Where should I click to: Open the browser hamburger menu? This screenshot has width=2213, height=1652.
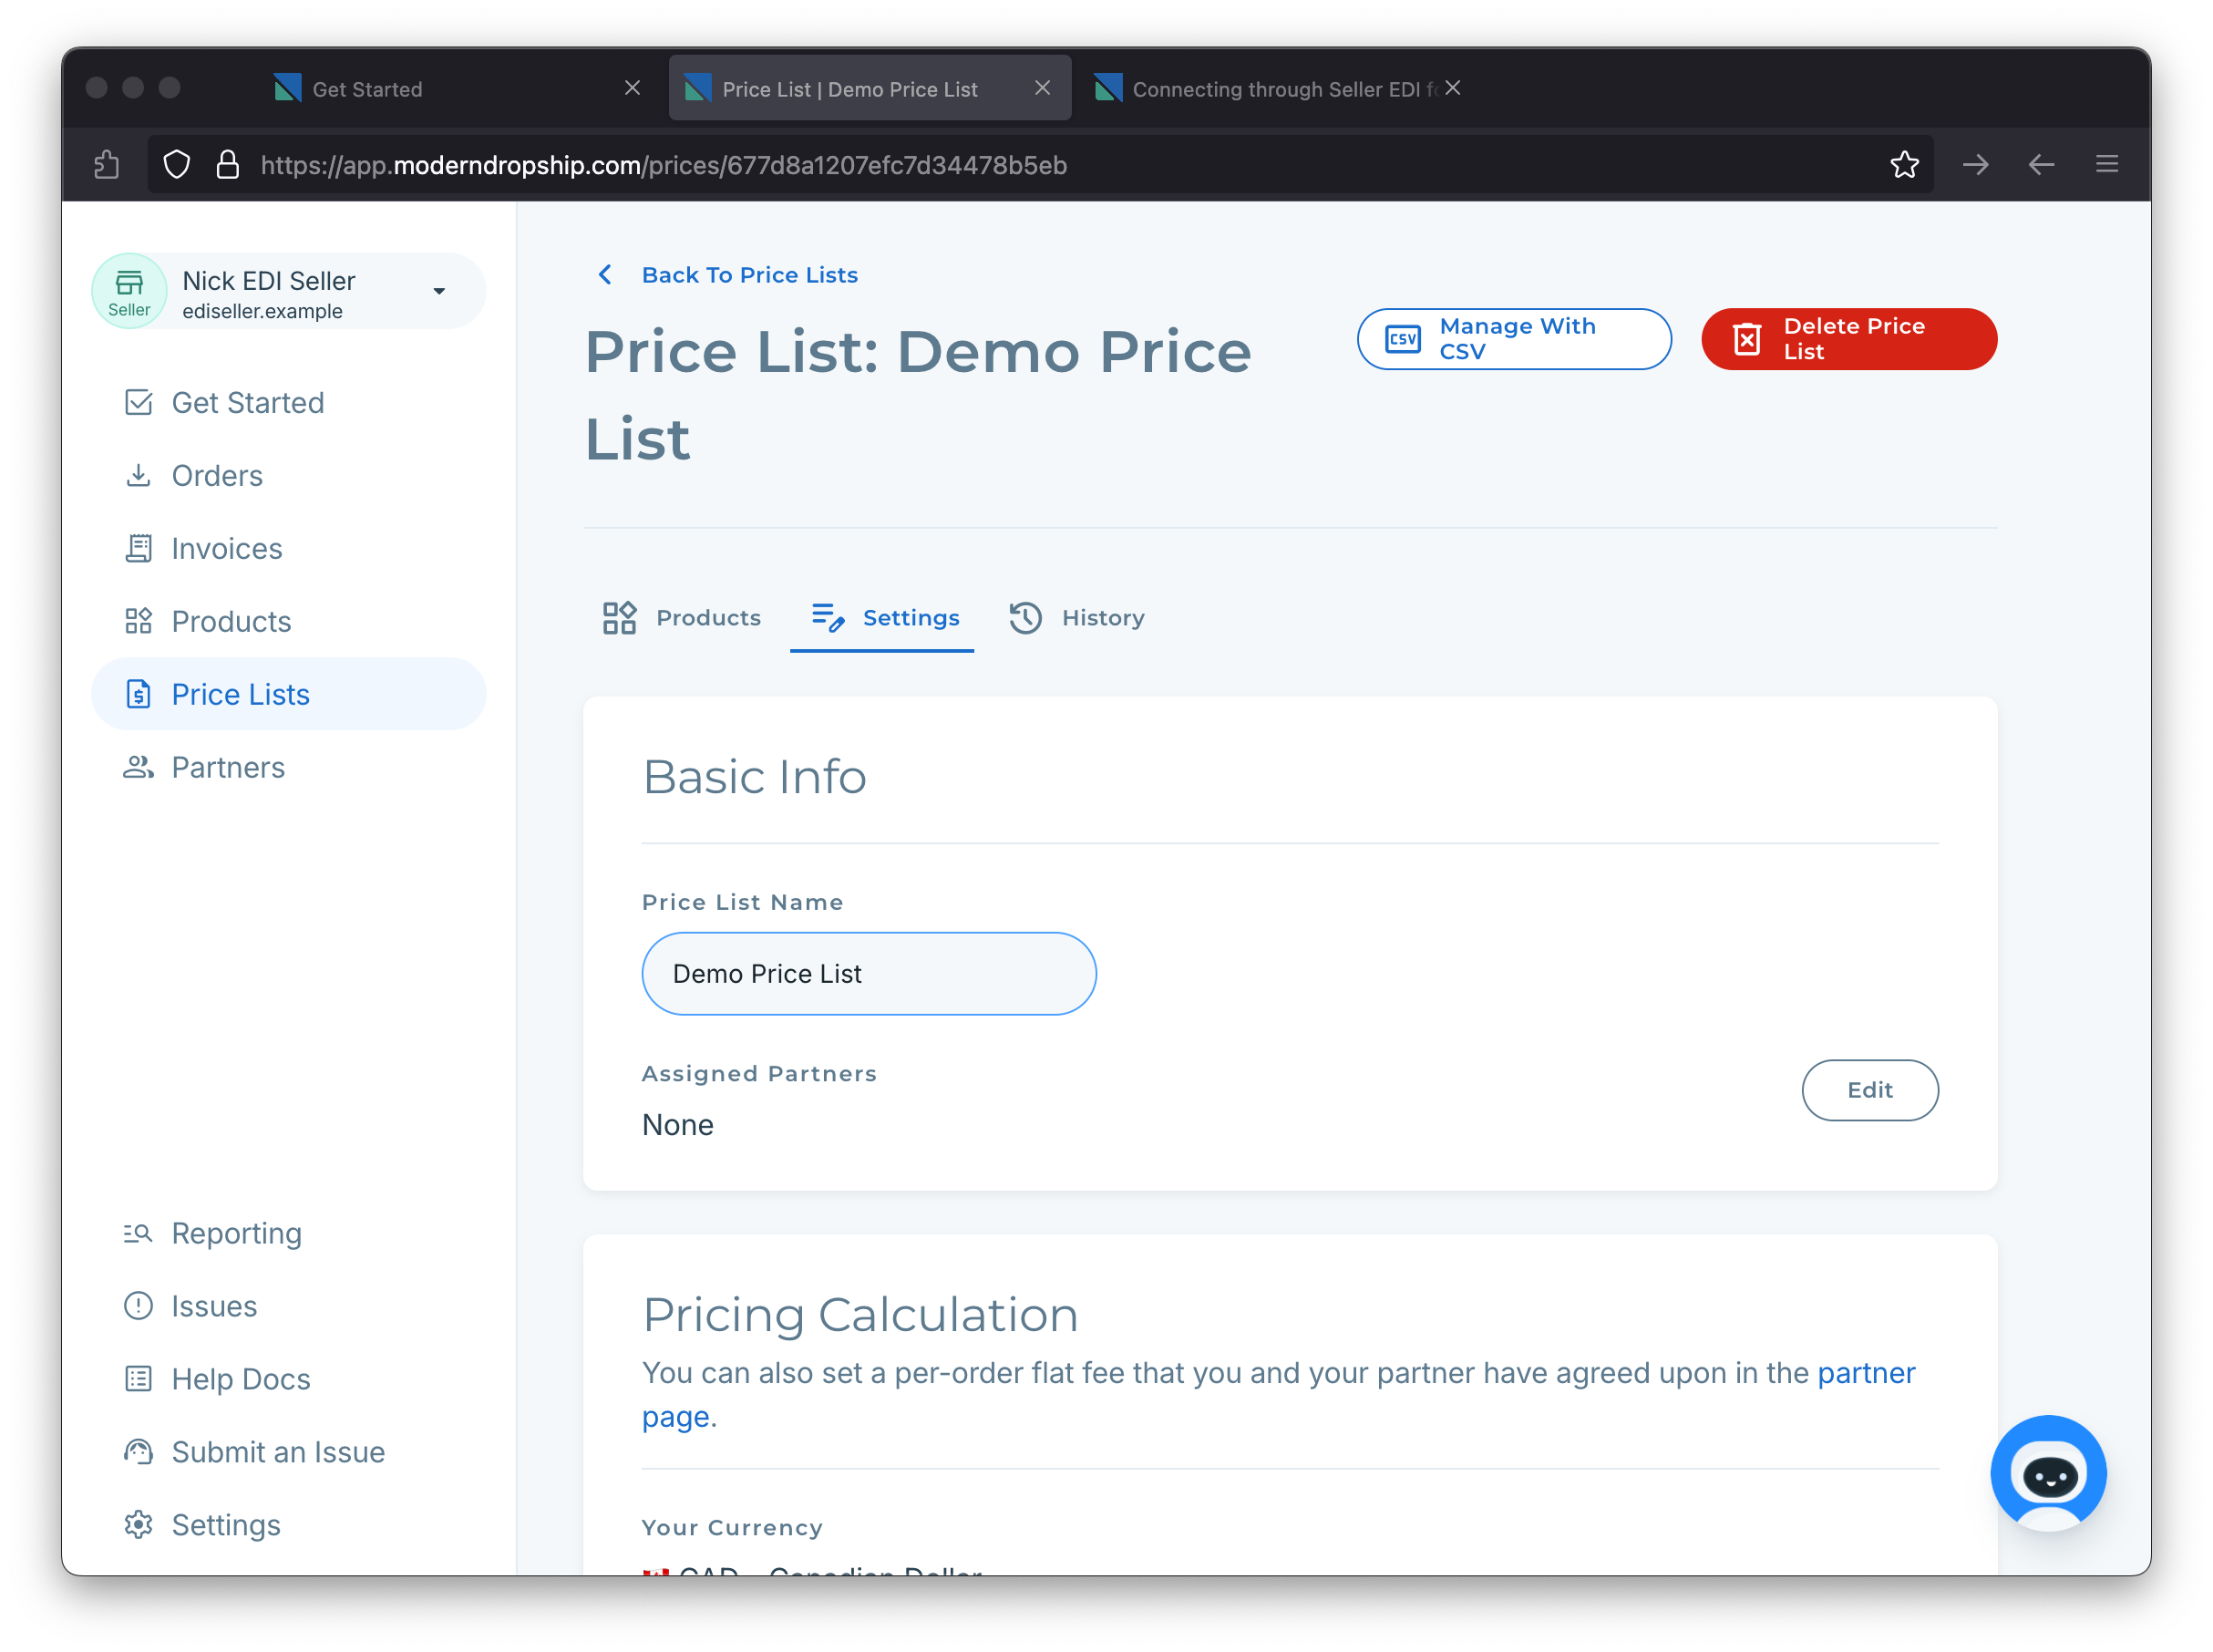pos(2106,164)
